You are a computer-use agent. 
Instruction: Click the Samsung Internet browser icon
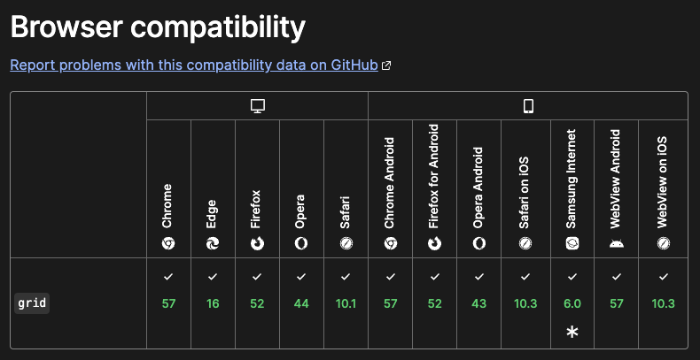point(572,243)
